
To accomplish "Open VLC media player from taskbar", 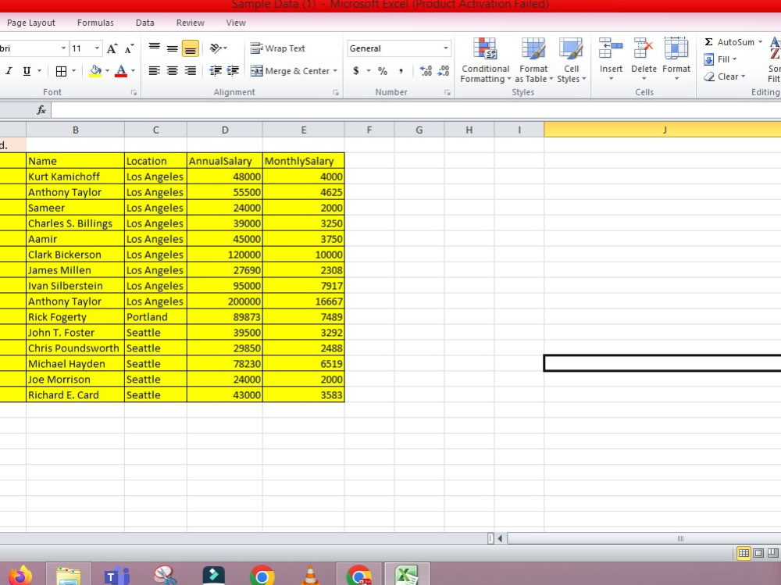I will 310,576.
